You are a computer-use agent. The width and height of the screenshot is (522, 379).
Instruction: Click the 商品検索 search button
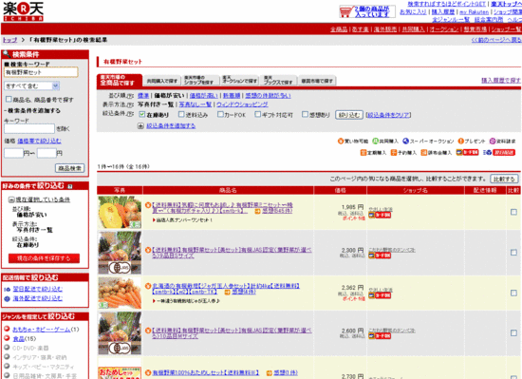pyautogui.click(x=70, y=168)
